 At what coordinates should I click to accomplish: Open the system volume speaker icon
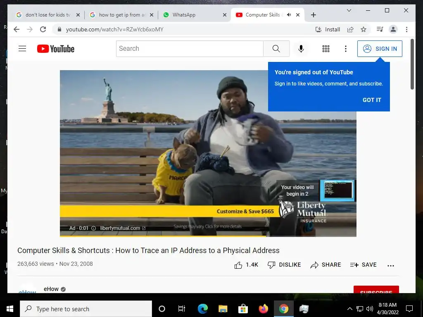[x=370, y=309]
